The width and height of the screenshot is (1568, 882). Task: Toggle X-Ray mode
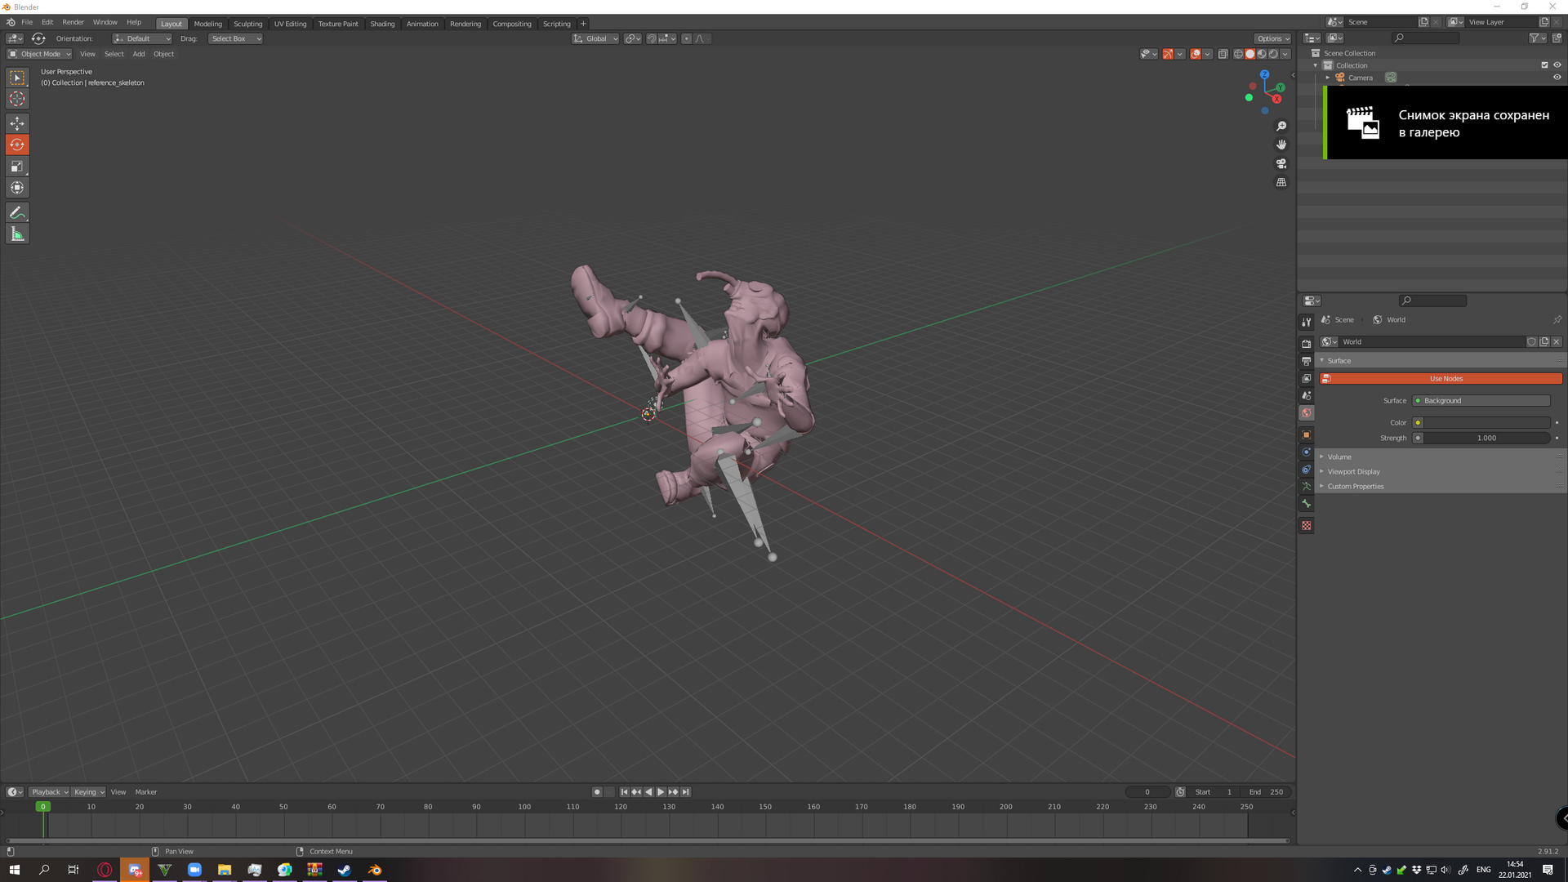coord(1223,54)
